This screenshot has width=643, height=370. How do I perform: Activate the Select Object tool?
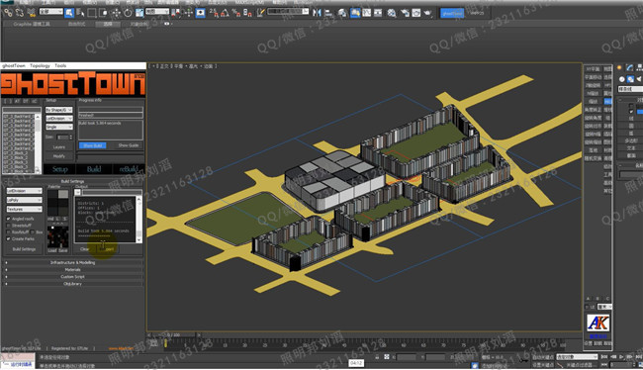[69, 13]
